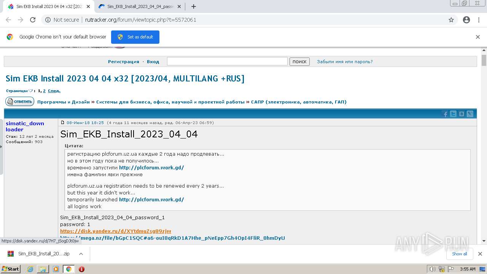
Task: Go to the next page via След.
Action: [54, 91]
